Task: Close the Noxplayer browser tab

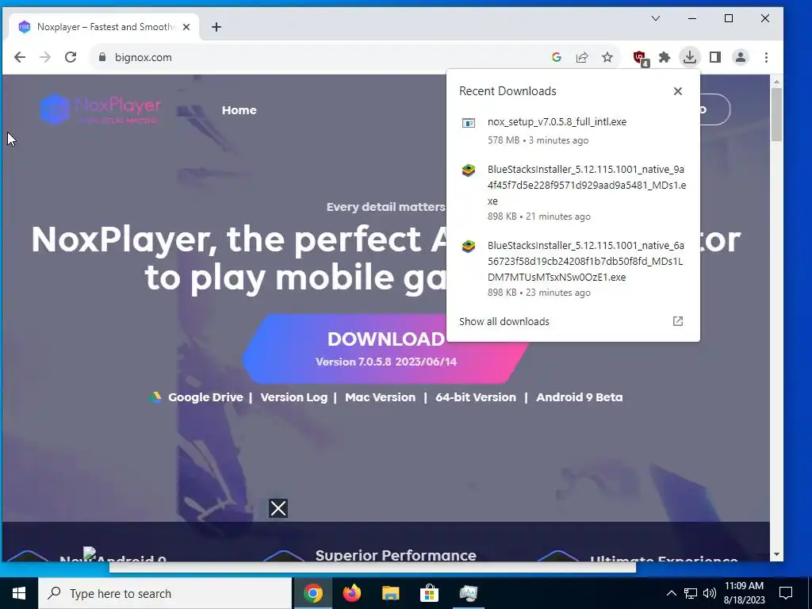Action: [186, 27]
